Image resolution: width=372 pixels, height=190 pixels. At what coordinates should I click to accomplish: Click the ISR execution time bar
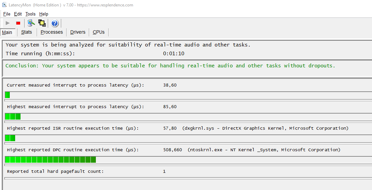coord(10,138)
